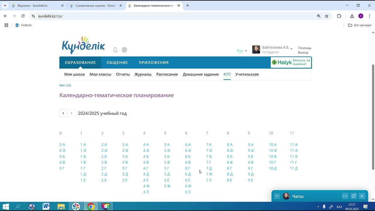Image resolution: width=375 pixels, height=211 pixels.
Task: View site information icon in address bar
Action: tap(33, 16)
